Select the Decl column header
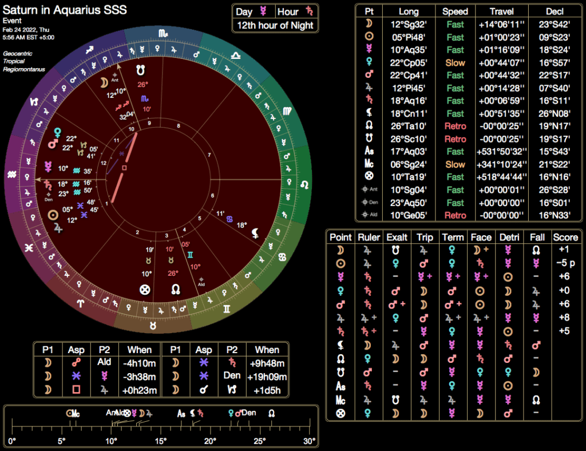586x451 pixels. (555, 11)
